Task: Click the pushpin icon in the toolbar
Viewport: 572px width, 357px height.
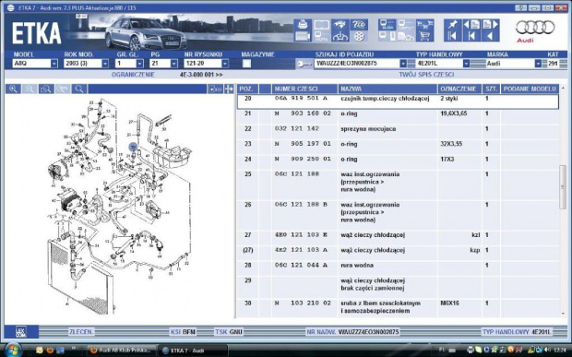Action: pos(453,24)
